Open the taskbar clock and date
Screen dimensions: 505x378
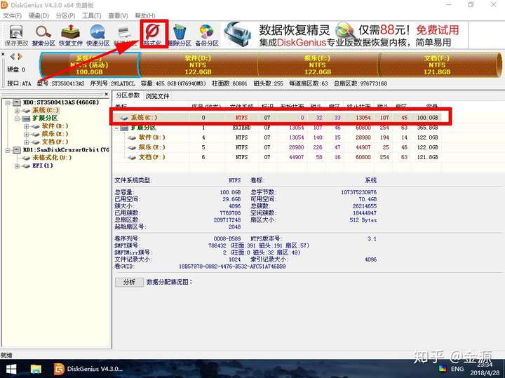tap(485, 369)
